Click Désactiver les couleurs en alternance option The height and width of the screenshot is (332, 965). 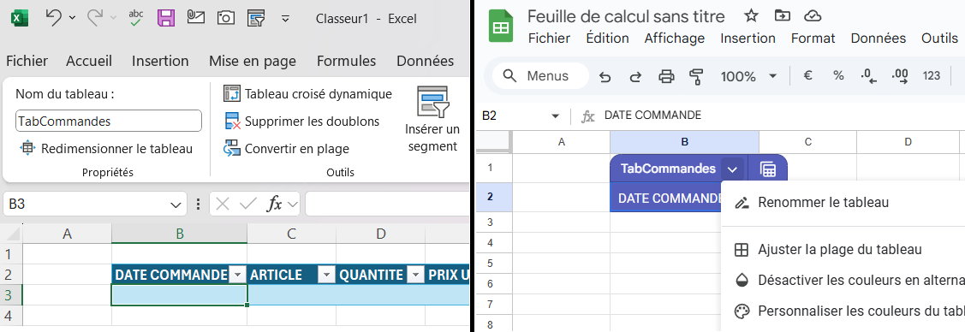(850, 281)
